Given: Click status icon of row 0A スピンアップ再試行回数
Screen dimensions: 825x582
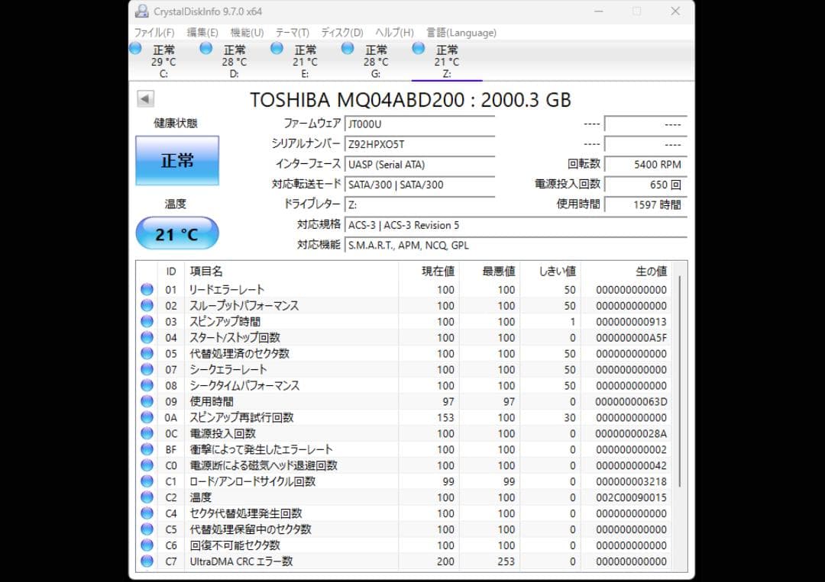Looking at the screenshot, I should (x=147, y=417).
